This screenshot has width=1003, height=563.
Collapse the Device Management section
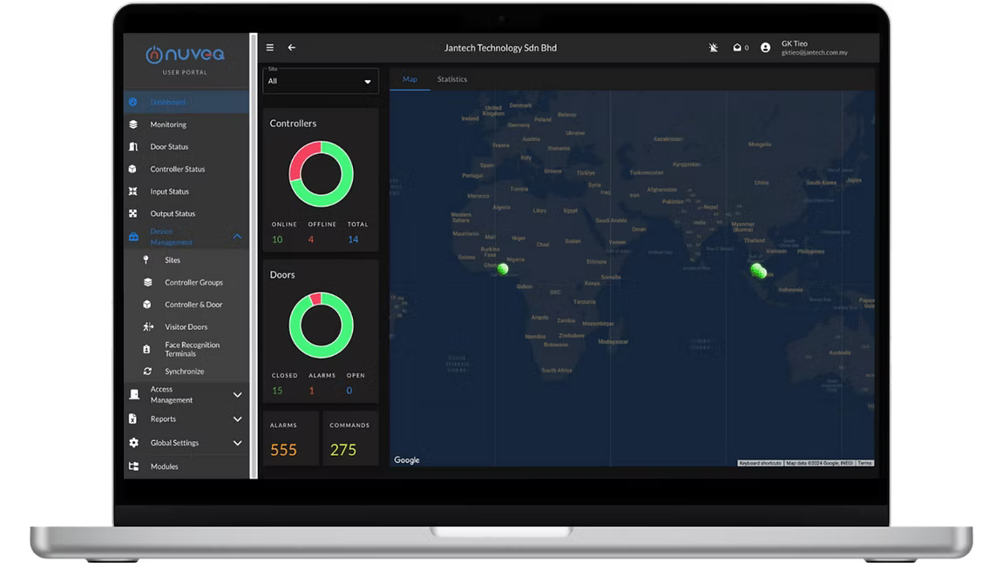[237, 237]
